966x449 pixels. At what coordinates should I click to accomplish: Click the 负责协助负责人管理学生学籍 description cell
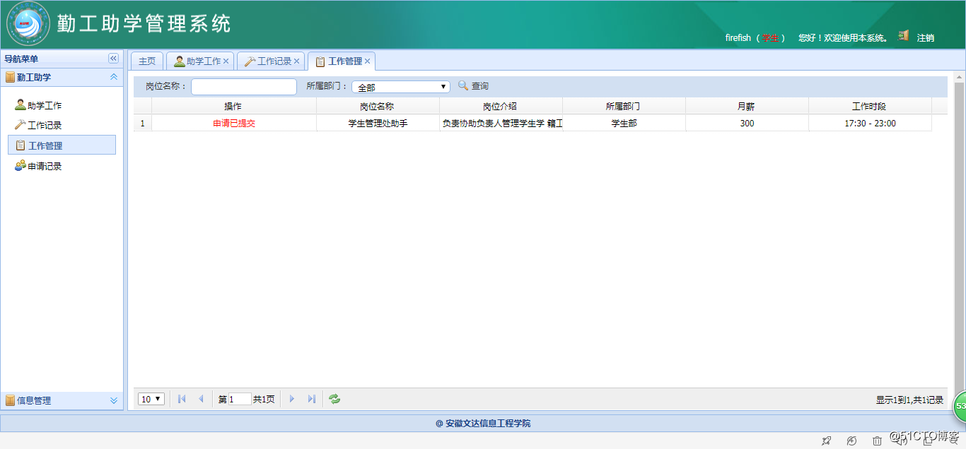pos(501,123)
